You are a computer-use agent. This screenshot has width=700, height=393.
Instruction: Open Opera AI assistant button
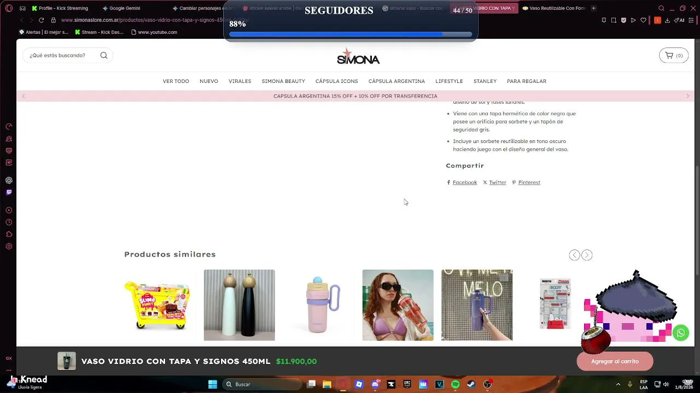click(x=680, y=20)
